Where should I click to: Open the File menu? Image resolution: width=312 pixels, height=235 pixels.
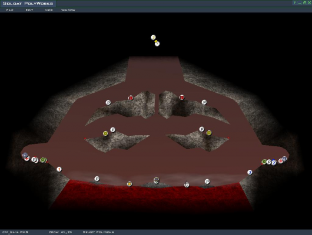point(10,10)
